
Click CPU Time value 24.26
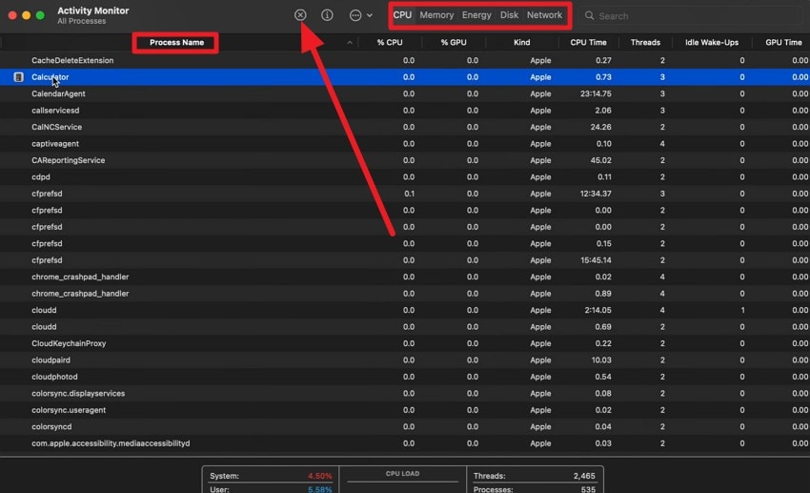tap(600, 127)
